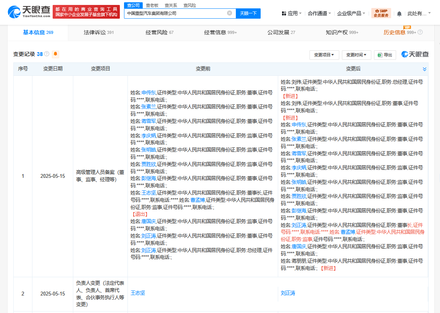This screenshot has width=440, height=313.
Task: Click the company name search input field
Action: (176, 13)
